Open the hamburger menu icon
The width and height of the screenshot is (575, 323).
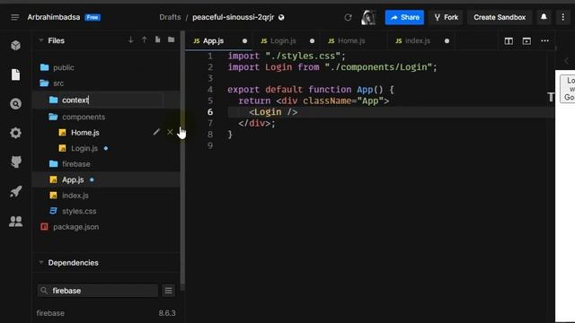14,17
